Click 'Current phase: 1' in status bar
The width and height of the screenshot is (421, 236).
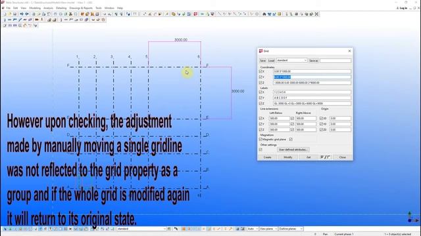[343, 234]
